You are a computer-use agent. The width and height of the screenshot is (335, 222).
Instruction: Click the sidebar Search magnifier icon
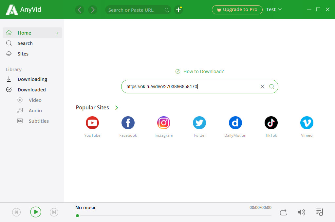pos(9,43)
